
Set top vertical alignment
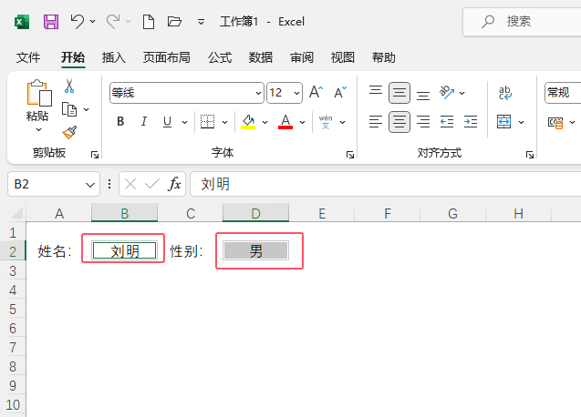coord(376,93)
